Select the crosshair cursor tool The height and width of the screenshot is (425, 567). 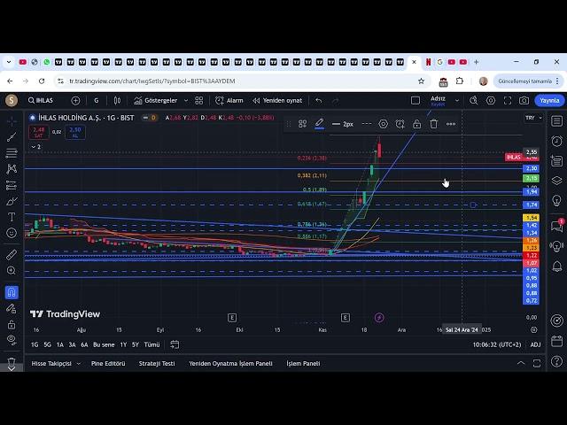12,121
